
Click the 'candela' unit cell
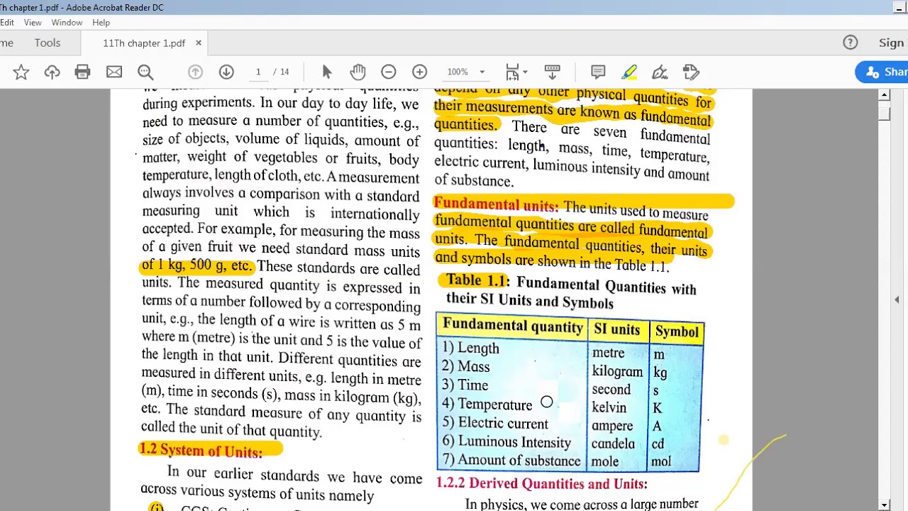613,444
